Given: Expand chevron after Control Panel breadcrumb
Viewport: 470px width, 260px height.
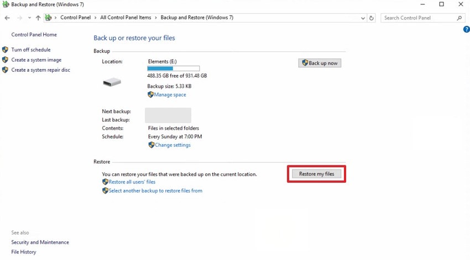Looking at the screenshot, I should [97, 18].
